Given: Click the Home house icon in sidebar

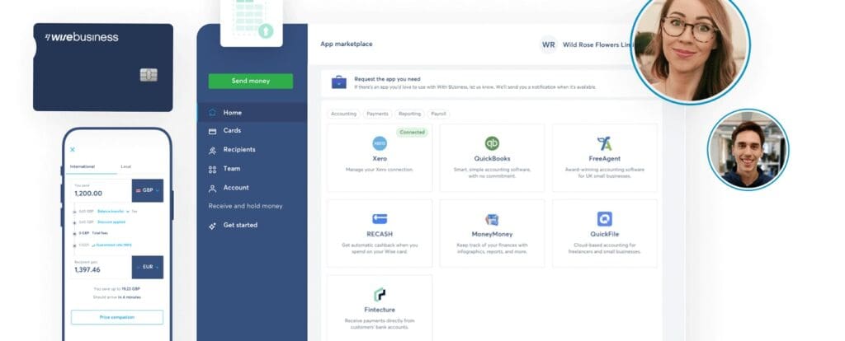Looking at the screenshot, I should point(212,112).
